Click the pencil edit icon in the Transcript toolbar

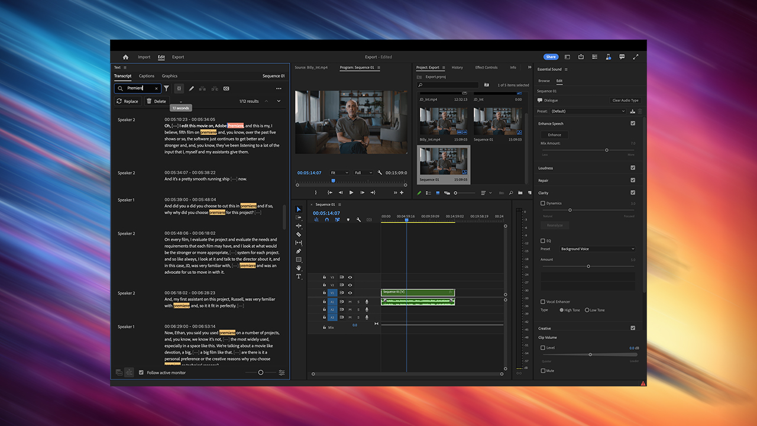[x=191, y=89]
